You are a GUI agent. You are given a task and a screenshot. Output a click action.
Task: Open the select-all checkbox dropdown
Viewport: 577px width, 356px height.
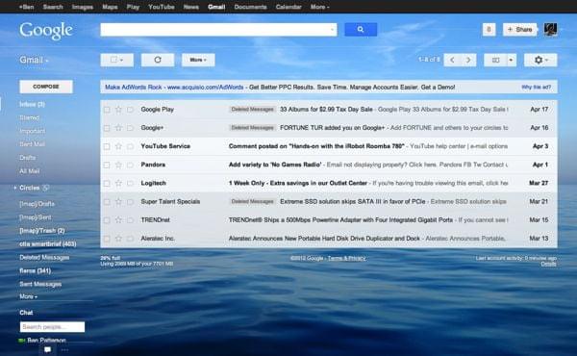117,60
